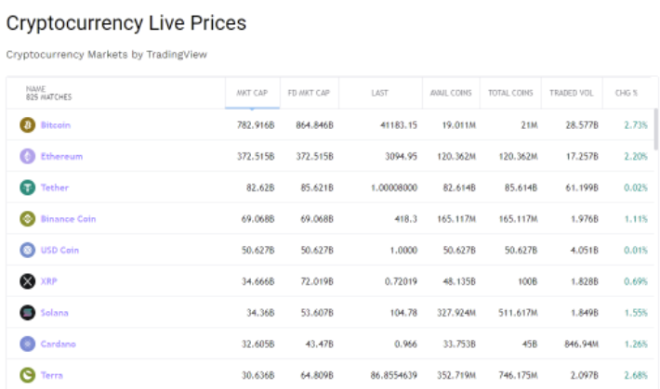
Task: Click Solana FD market cap 53.607B
Action: [x=317, y=313]
